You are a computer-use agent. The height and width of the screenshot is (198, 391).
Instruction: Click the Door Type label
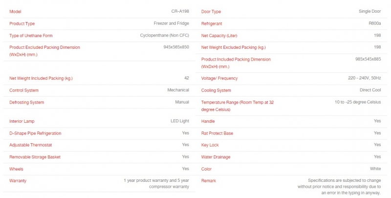211,11
